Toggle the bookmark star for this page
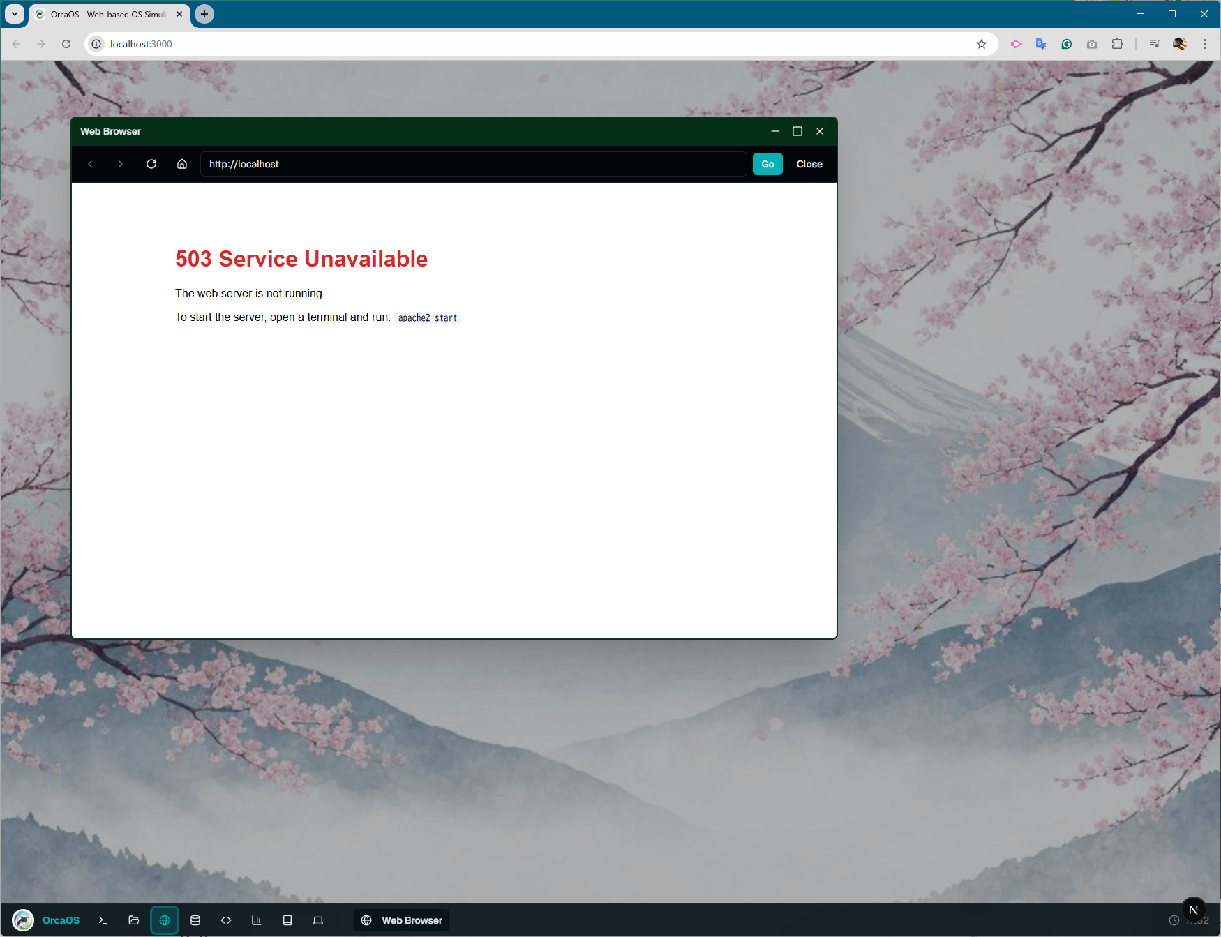1221x937 pixels. pyautogui.click(x=982, y=43)
